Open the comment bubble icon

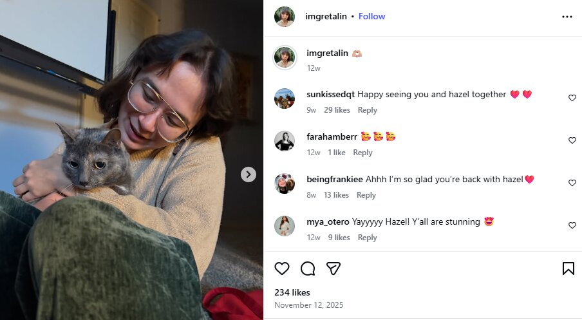308,268
